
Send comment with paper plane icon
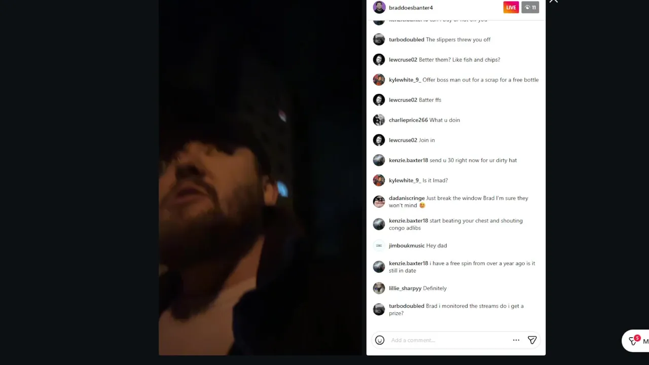[x=532, y=340]
